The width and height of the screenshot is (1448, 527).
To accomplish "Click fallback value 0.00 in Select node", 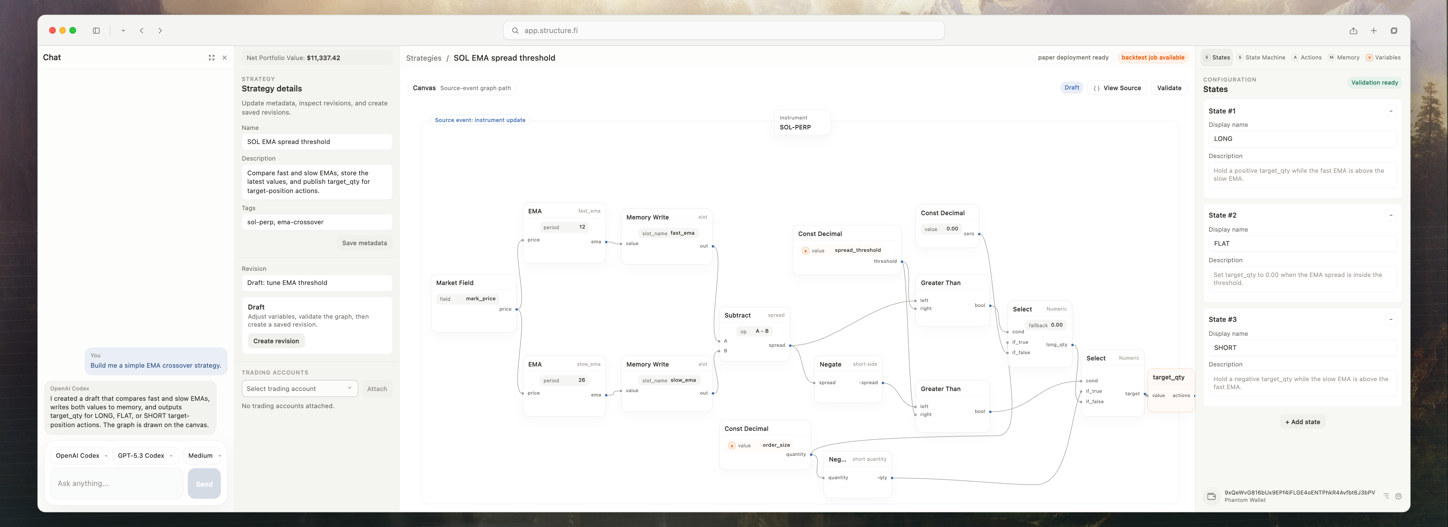I will (1057, 325).
